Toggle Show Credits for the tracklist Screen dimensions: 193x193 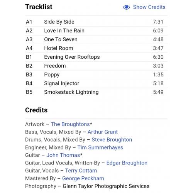pyautogui.click(x=144, y=7)
